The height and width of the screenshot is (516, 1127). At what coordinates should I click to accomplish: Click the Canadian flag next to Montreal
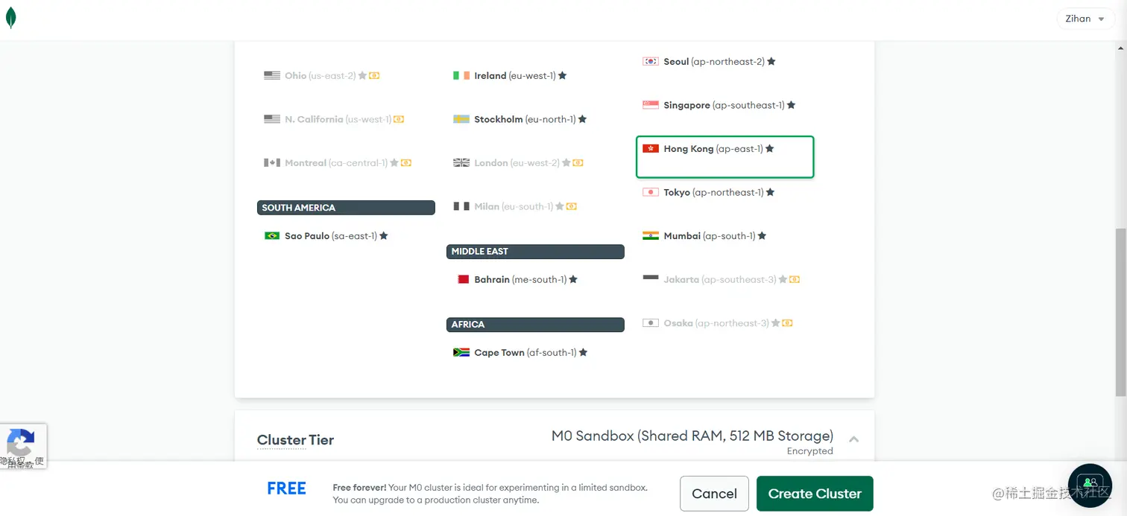pos(272,162)
